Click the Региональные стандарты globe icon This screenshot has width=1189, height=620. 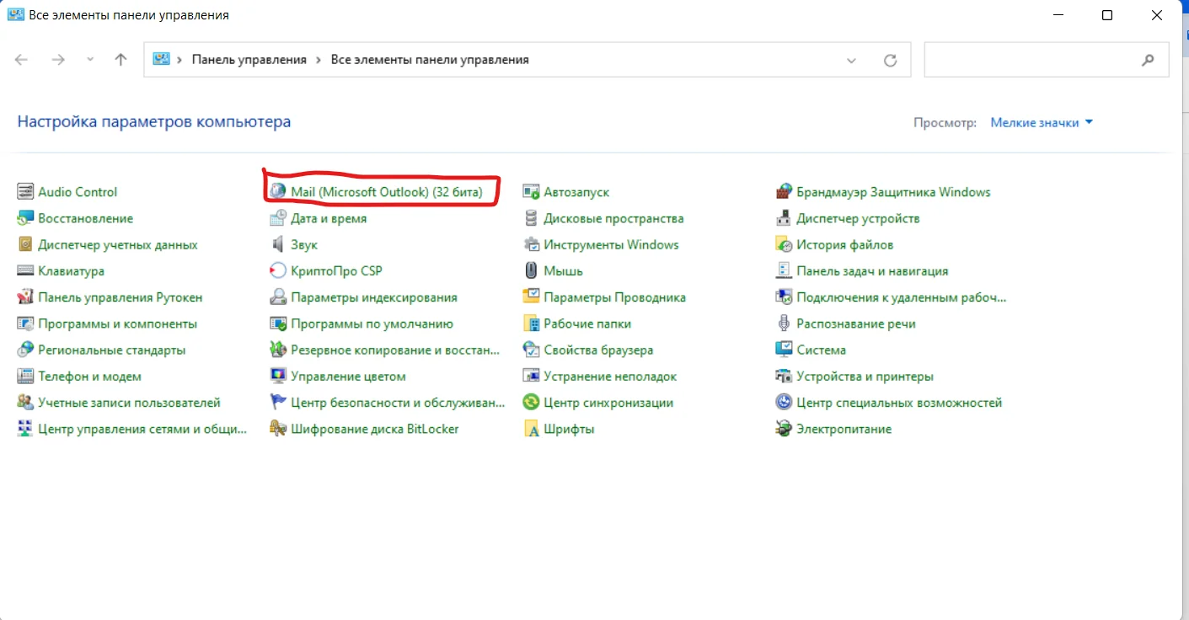(25, 350)
